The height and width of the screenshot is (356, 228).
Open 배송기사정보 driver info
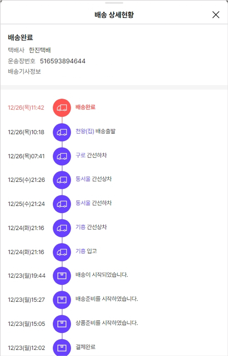pyautogui.click(x=24, y=72)
